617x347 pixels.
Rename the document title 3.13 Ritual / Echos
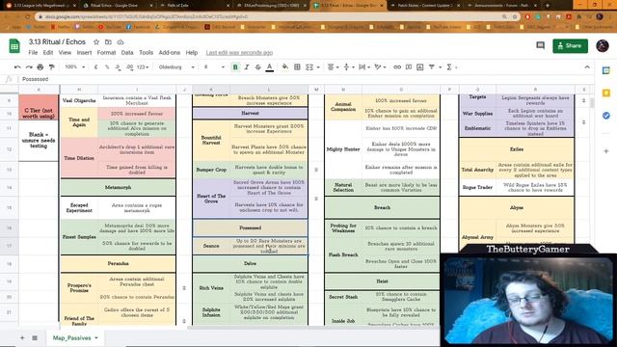coord(57,41)
